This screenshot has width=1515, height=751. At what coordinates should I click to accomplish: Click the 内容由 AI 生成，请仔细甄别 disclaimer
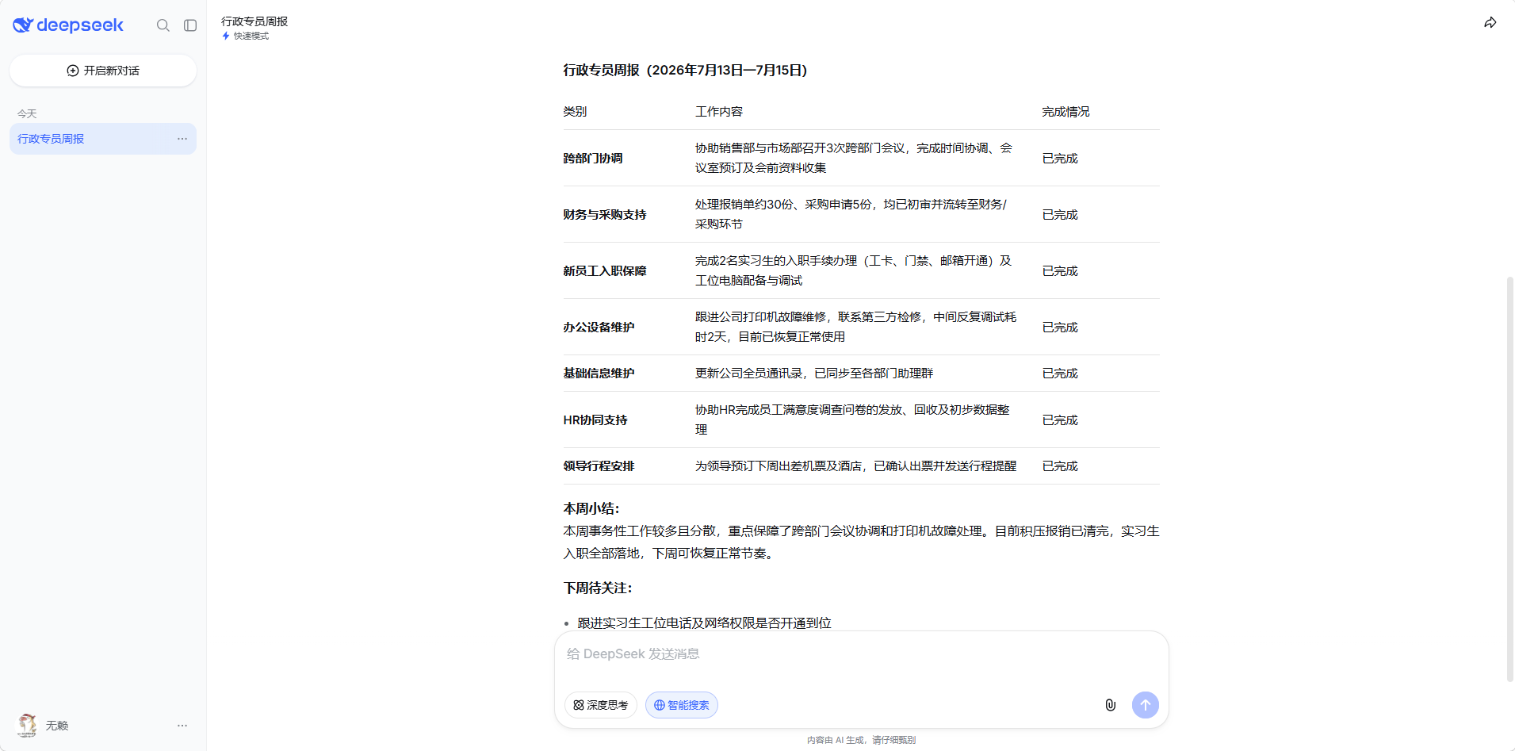click(861, 740)
